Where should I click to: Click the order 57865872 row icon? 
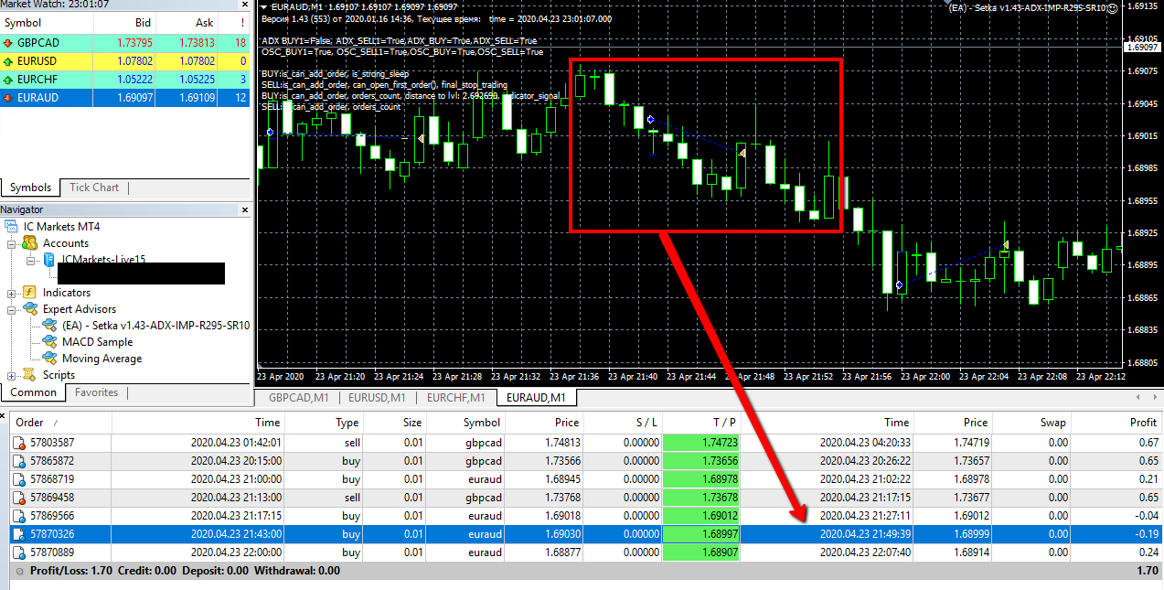19,461
